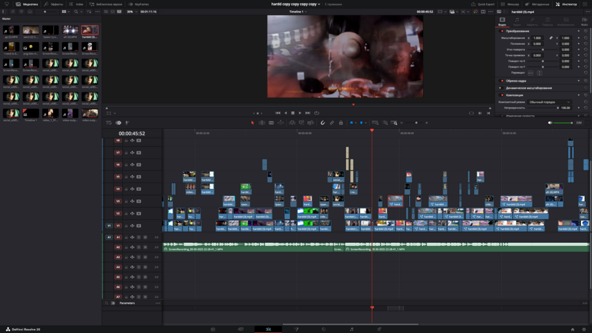The image size is (592, 333).
Task: Open viewer zoom percentage dropdown
Action: point(130,11)
